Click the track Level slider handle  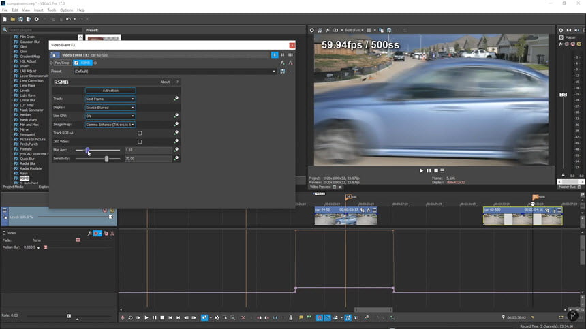(110, 217)
